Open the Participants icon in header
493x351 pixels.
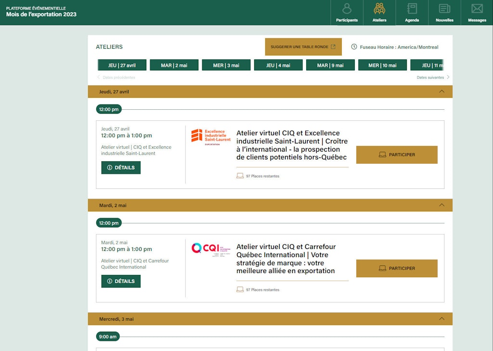click(347, 9)
